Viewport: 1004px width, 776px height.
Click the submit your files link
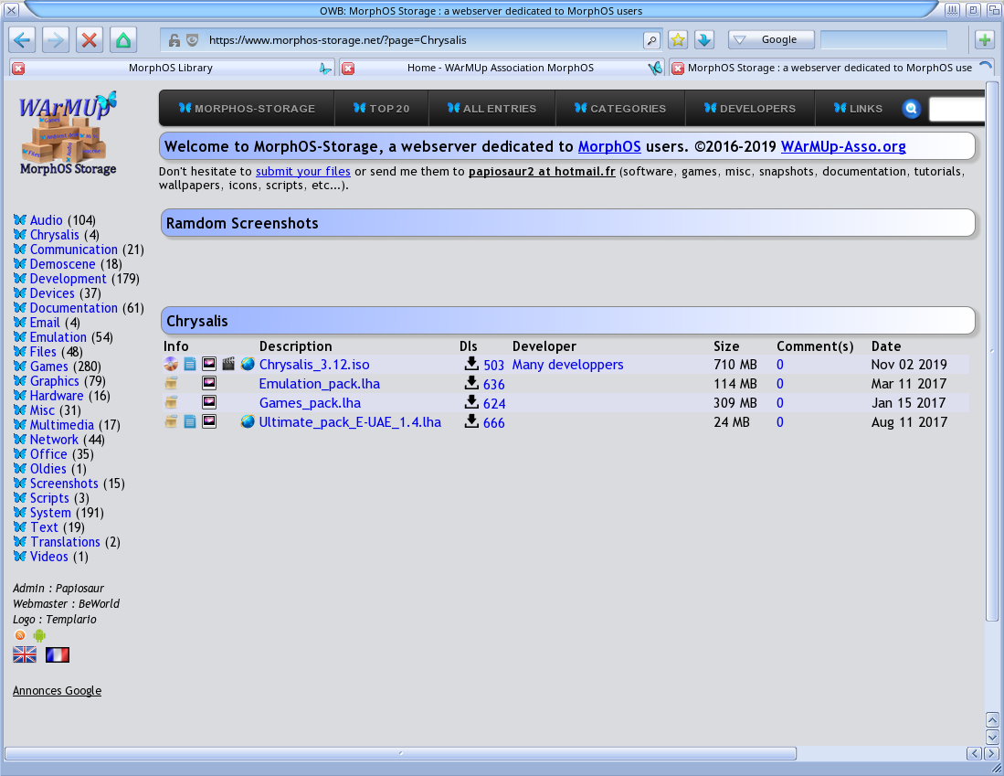pos(303,172)
